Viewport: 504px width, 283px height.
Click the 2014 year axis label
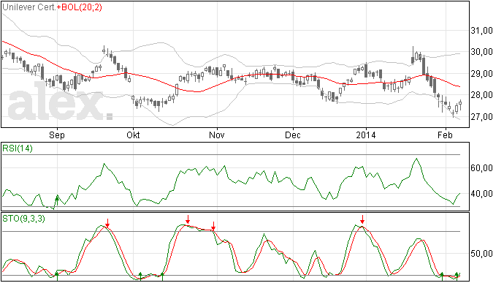(x=366, y=135)
